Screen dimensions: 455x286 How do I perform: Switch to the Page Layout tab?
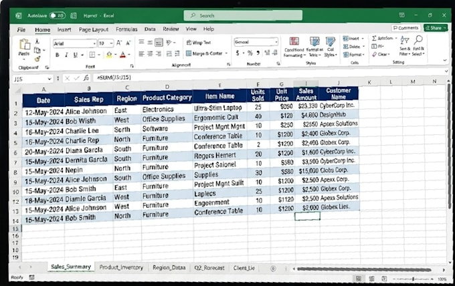tap(94, 29)
